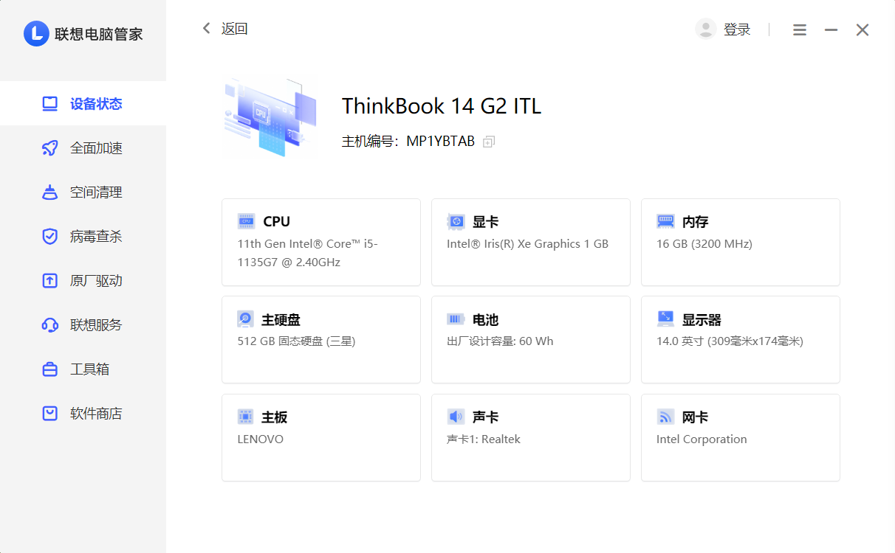Switch to 工具箱 sidebar tab

83,369
